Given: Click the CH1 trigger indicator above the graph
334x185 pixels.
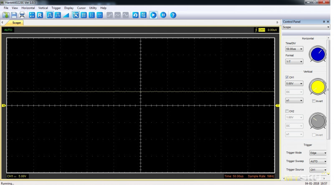Looking at the screenshot, I should 262,30.
